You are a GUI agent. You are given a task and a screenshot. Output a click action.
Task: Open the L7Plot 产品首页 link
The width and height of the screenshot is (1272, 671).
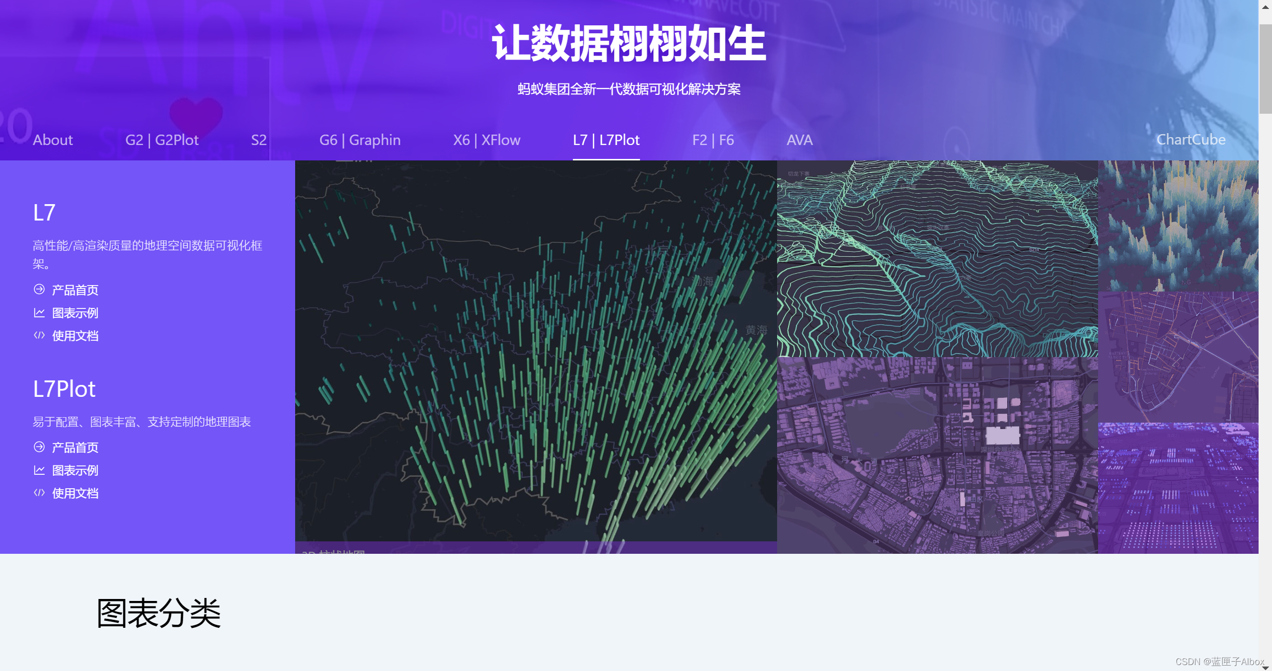(75, 447)
